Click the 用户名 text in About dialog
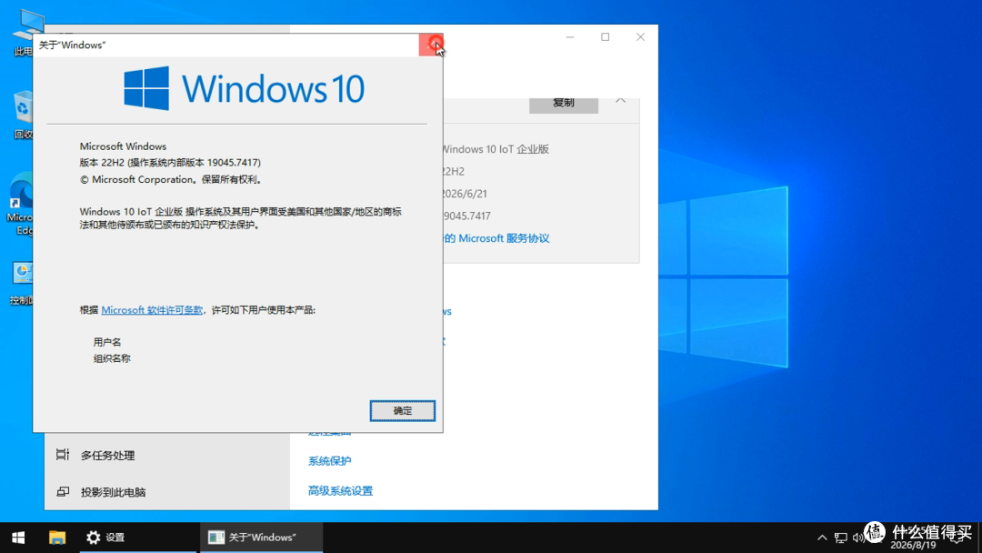 [107, 342]
